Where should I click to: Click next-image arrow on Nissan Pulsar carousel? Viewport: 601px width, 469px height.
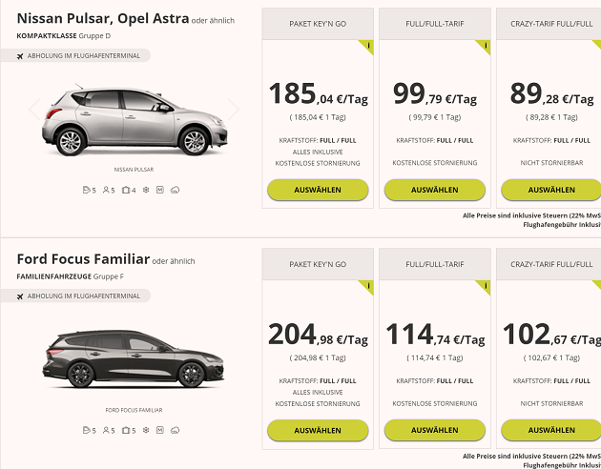click(x=233, y=110)
